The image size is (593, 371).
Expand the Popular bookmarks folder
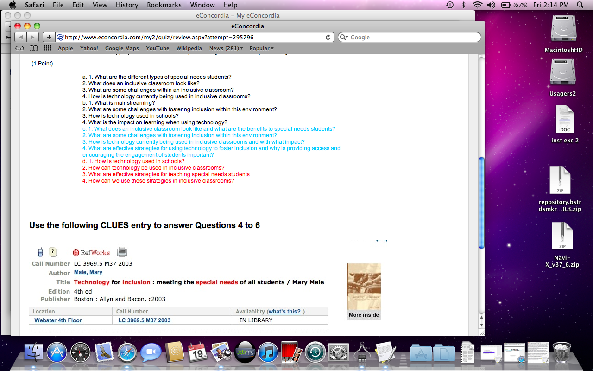click(x=261, y=48)
